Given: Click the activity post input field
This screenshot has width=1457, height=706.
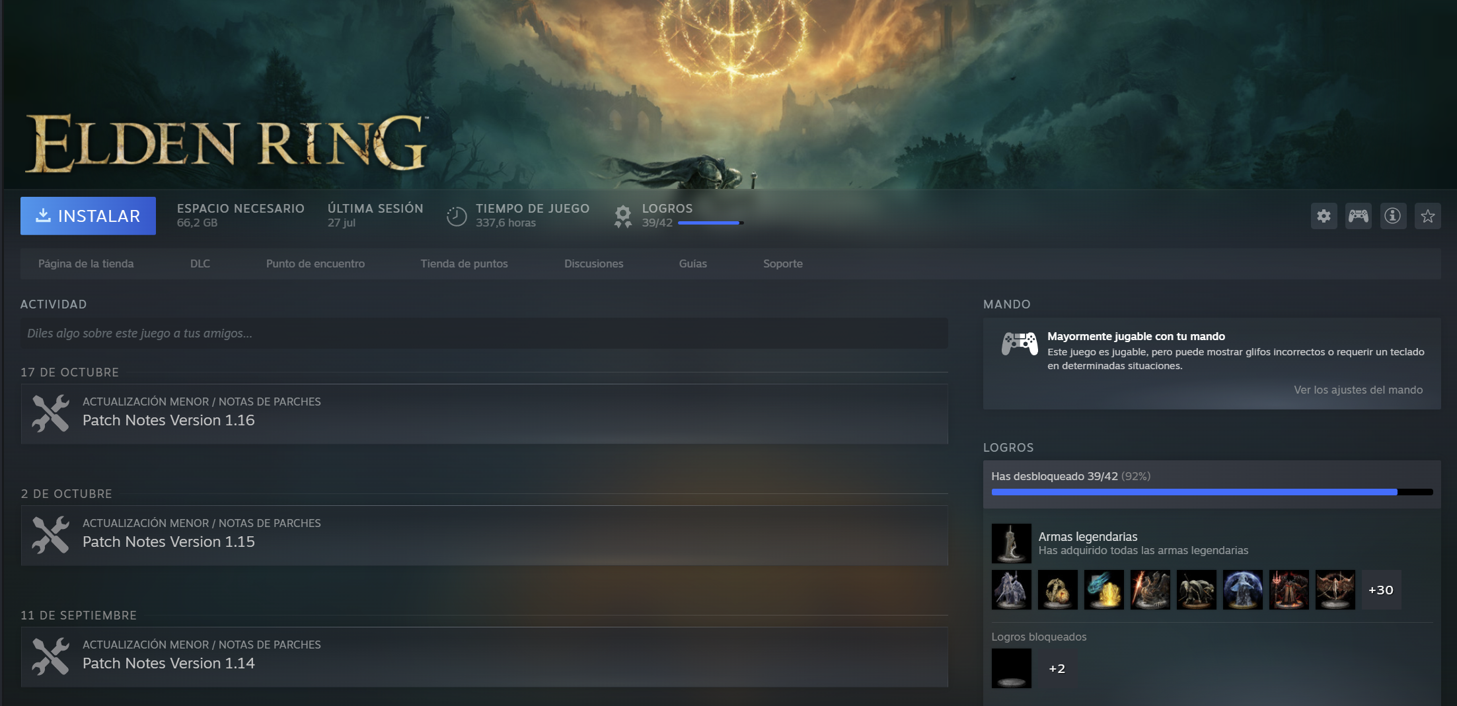Looking at the screenshot, I should [484, 333].
